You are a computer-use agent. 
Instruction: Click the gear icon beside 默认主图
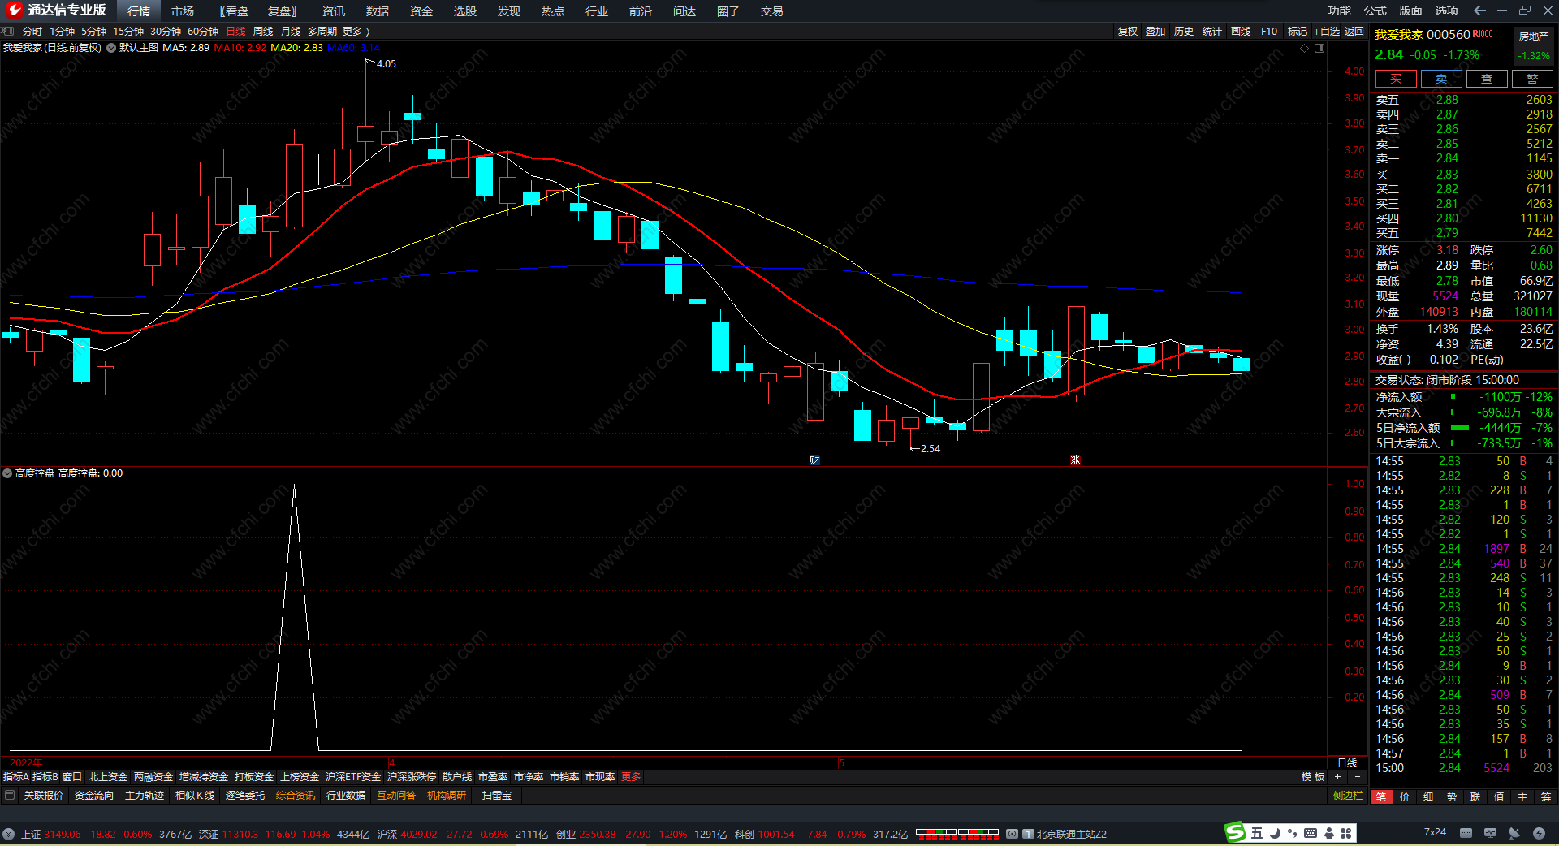(x=111, y=48)
